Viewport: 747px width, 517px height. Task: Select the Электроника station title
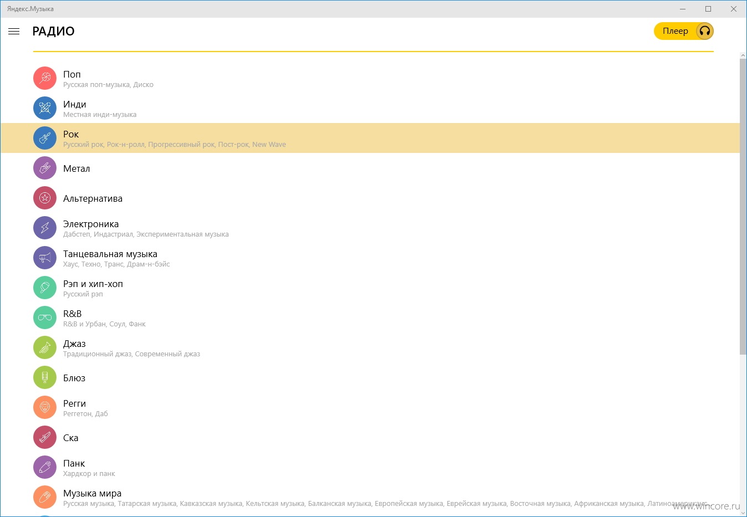coord(91,224)
